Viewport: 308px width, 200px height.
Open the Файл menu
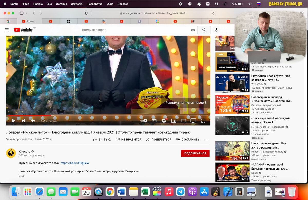(x=26, y=4)
